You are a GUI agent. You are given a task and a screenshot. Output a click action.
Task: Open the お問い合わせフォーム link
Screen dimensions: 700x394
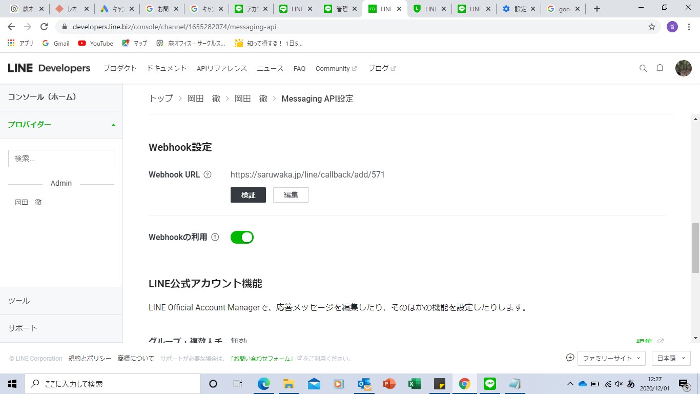point(262,359)
